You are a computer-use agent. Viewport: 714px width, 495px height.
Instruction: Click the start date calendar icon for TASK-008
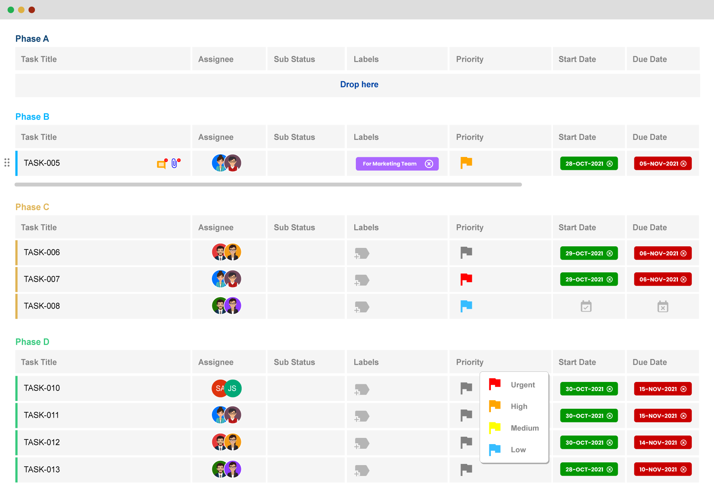tap(586, 306)
